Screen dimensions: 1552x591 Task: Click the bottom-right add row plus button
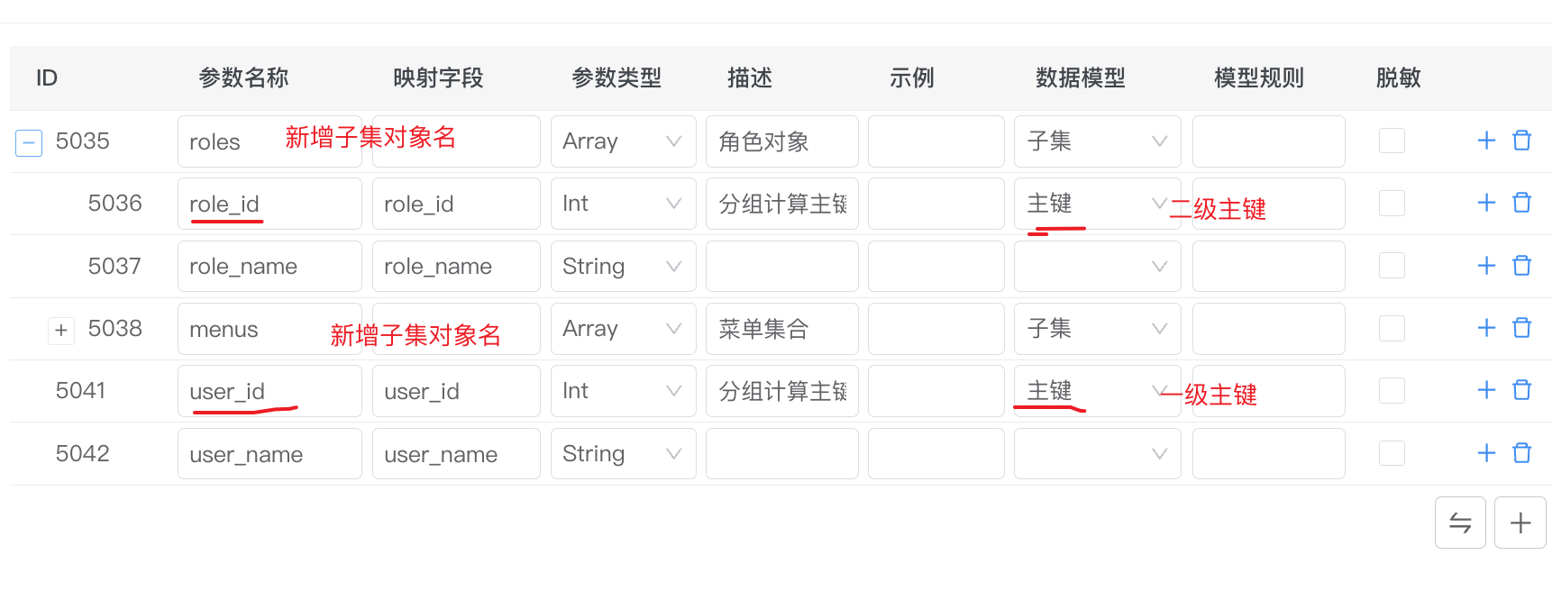tap(1520, 523)
